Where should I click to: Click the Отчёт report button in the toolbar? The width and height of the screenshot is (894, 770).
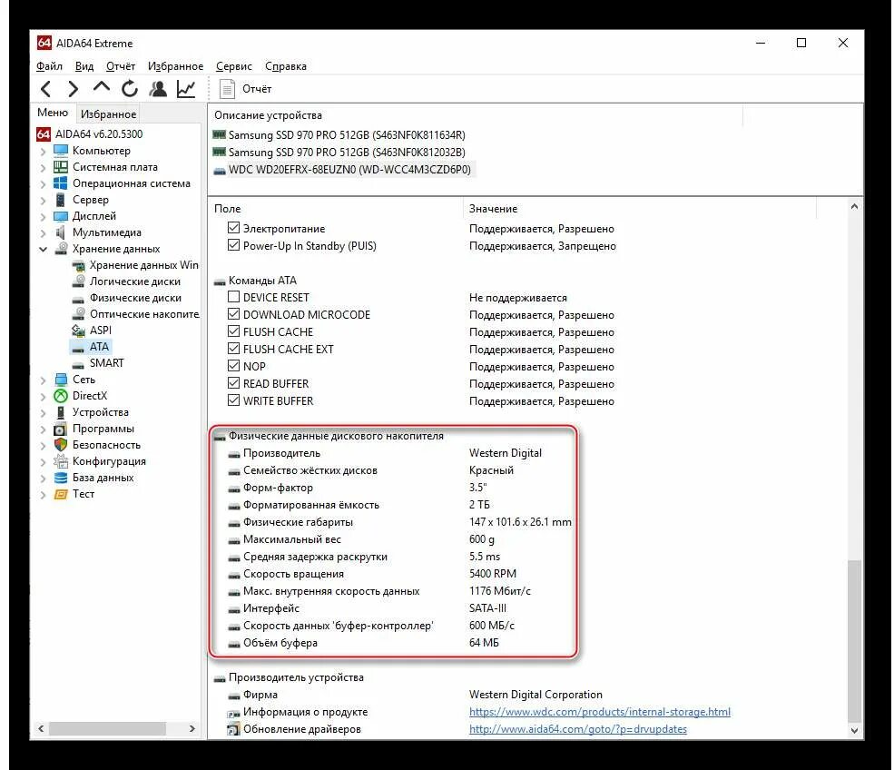(x=246, y=89)
